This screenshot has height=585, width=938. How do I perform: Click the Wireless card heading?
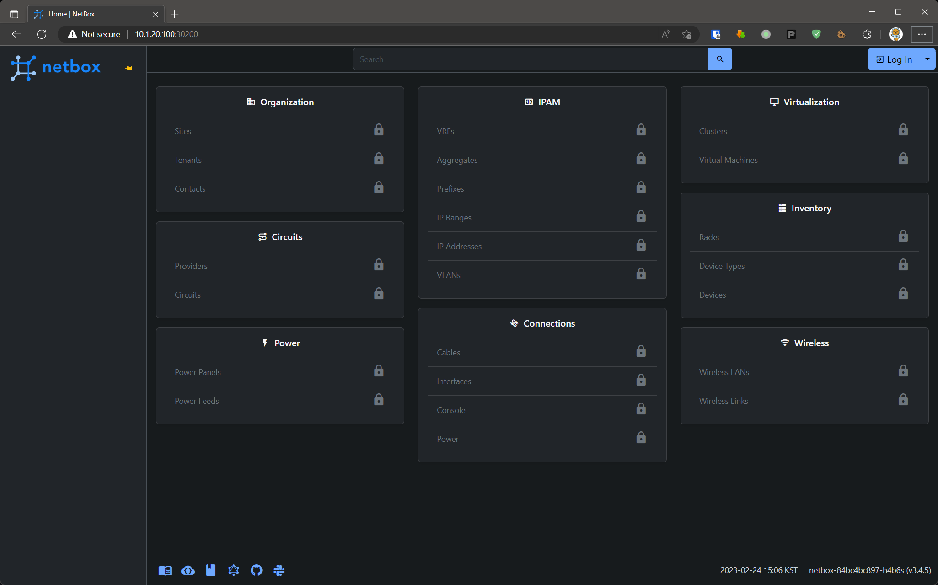804,343
